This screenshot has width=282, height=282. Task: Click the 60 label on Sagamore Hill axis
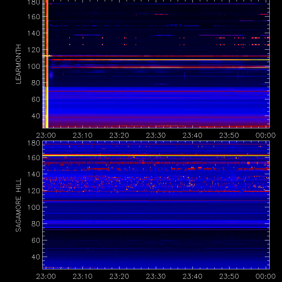36,240
